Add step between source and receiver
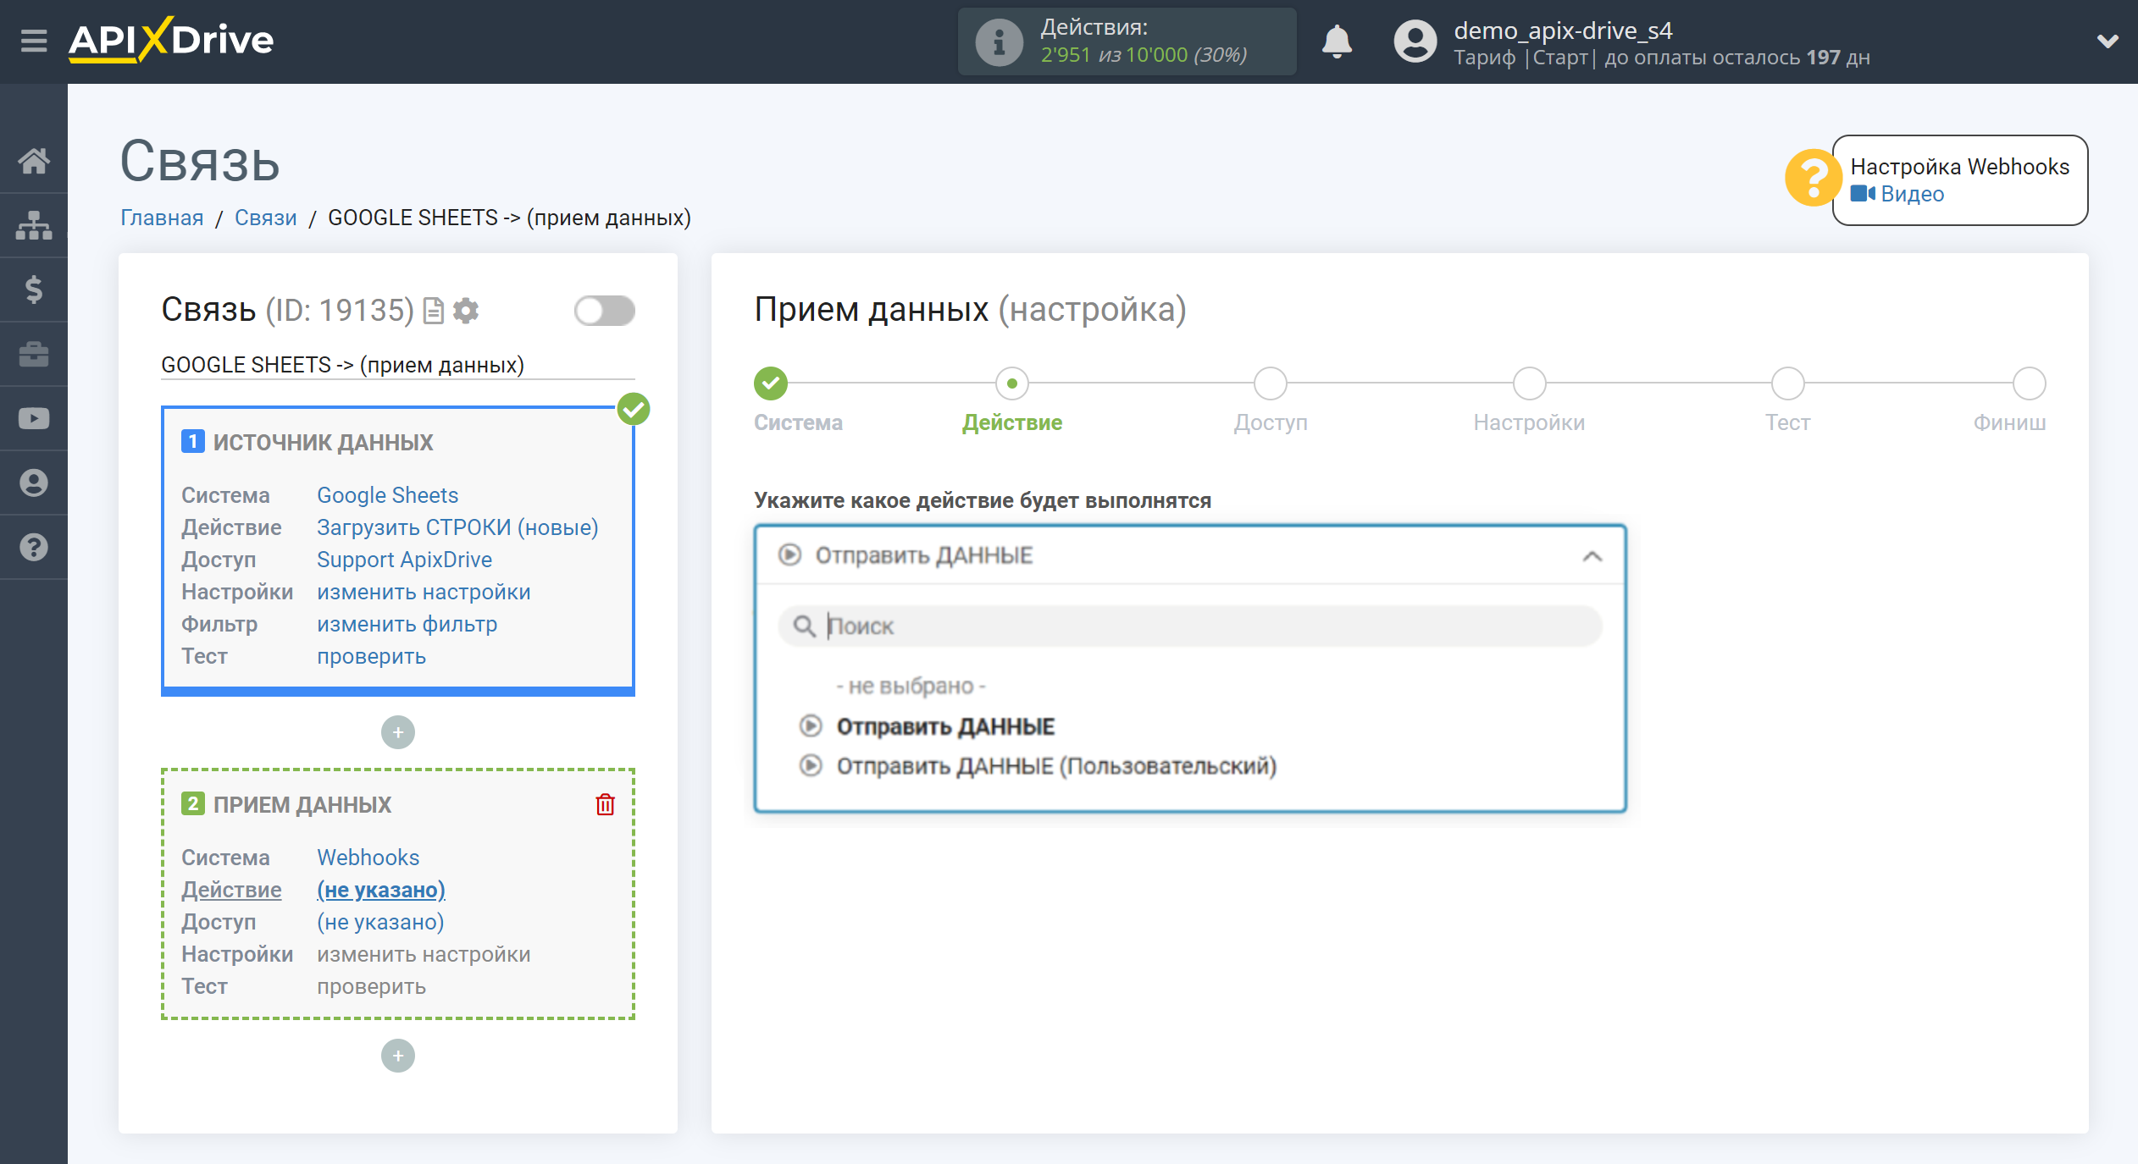Image resolution: width=2138 pixels, height=1164 pixels. [x=398, y=732]
